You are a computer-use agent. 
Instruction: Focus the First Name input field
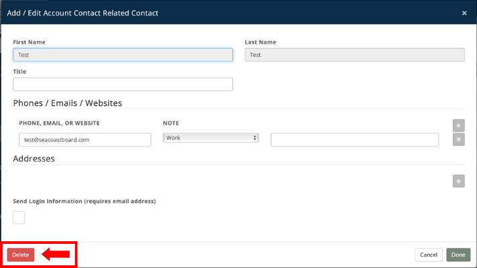point(123,55)
